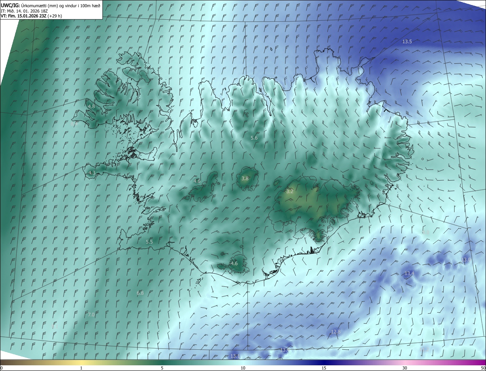Click the 6.8 value label
This screenshot has width=486, height=371.
[x=140, y=293]
